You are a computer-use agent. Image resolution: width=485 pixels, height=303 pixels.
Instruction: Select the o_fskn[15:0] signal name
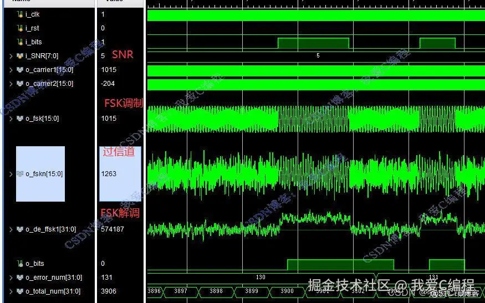[44, 174]
